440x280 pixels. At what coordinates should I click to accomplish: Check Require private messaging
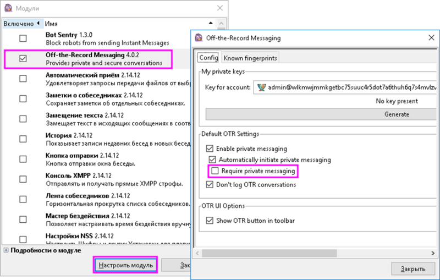pyautogui.click(x=215, y=171)
